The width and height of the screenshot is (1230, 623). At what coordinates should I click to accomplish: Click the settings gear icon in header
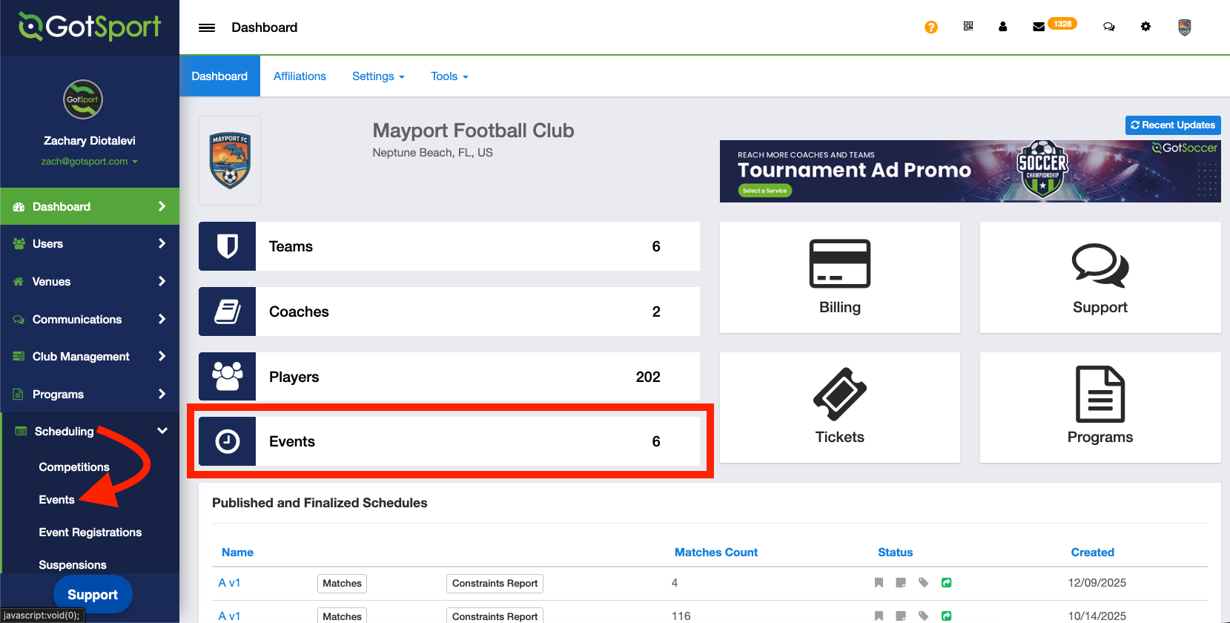pyautogui.click(x=1145, y=27)
